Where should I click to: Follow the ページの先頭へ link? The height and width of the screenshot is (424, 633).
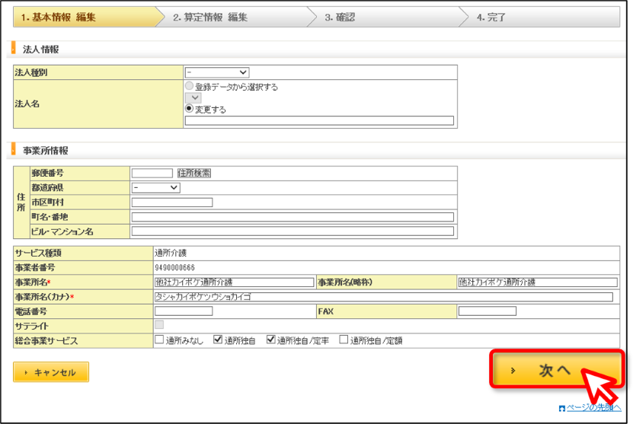point(593,407)
